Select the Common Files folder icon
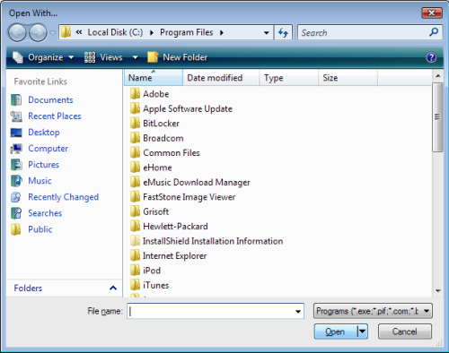 [x=135, y=152]
